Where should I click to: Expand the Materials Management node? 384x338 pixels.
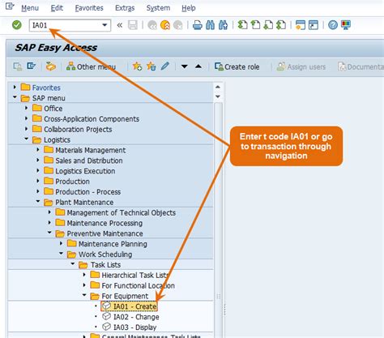tap(38, 149)
